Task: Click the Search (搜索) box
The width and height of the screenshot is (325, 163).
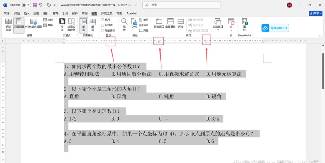Action: pos(181,5)
